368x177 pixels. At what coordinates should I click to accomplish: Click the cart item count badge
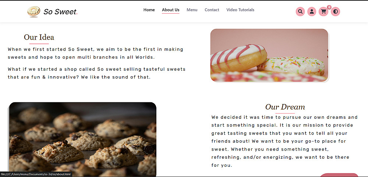coord(329,7)
